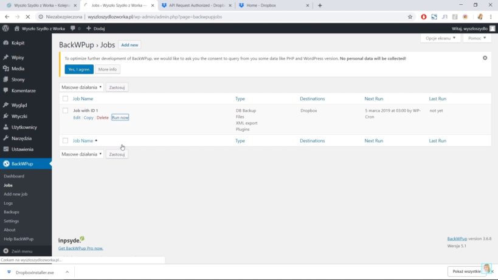Screen dimensions: 498x280
Task: Click the WordPress logo in admin bar
Action: click(5, 28)
